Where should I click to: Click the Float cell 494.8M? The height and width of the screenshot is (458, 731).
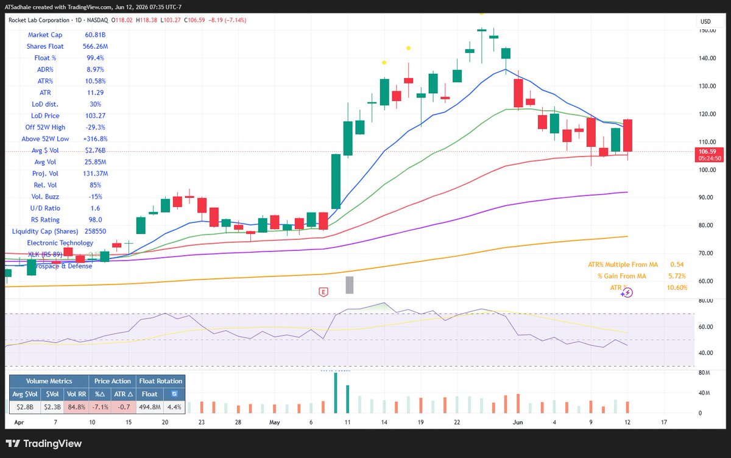(150, 406)
